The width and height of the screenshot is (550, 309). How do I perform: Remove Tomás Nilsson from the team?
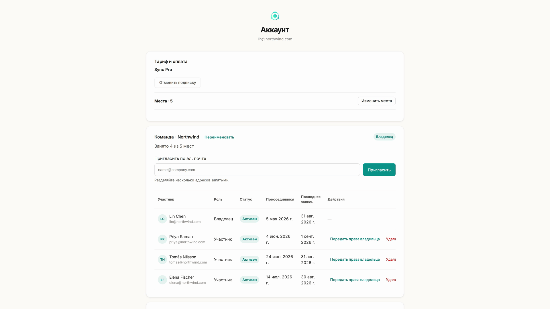[391, 260]
